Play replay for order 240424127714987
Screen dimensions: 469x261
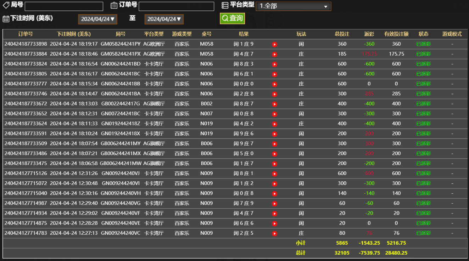coord(274,204)
